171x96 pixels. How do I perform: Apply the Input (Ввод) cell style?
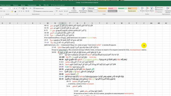133,8
